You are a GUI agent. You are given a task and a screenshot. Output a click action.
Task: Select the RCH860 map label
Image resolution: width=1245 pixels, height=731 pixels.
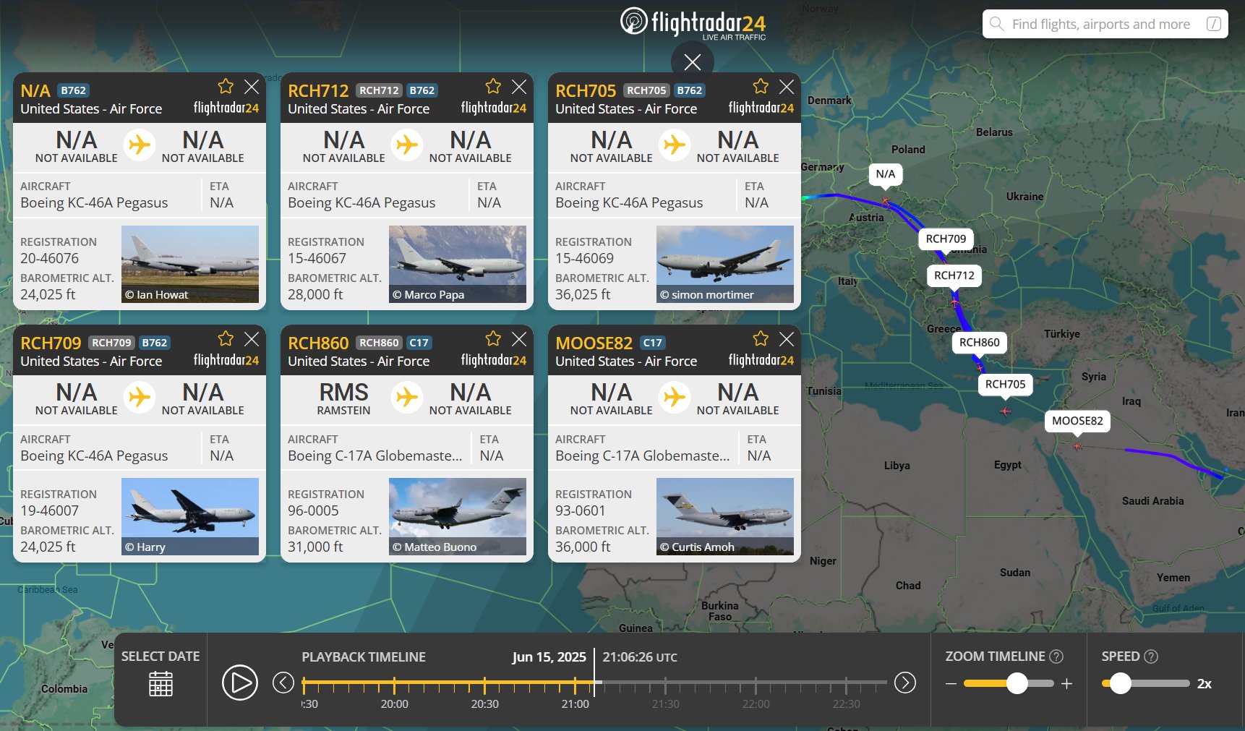pos(980,343)
